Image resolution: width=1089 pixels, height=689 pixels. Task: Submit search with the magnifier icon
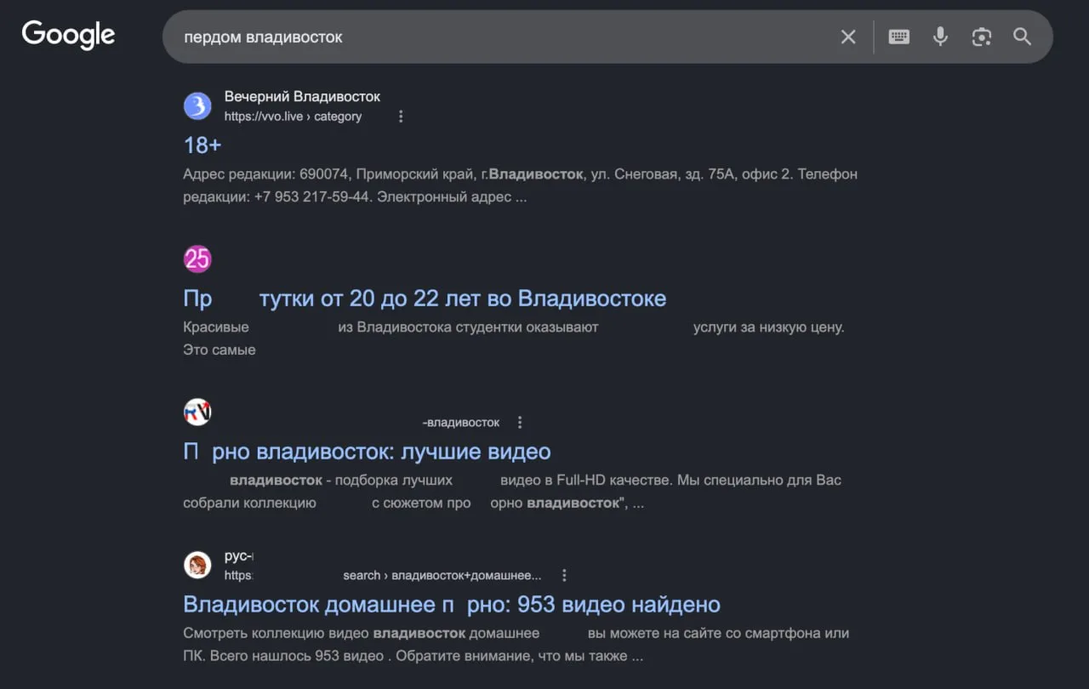pyautogui.click(x=1023, y=37)
